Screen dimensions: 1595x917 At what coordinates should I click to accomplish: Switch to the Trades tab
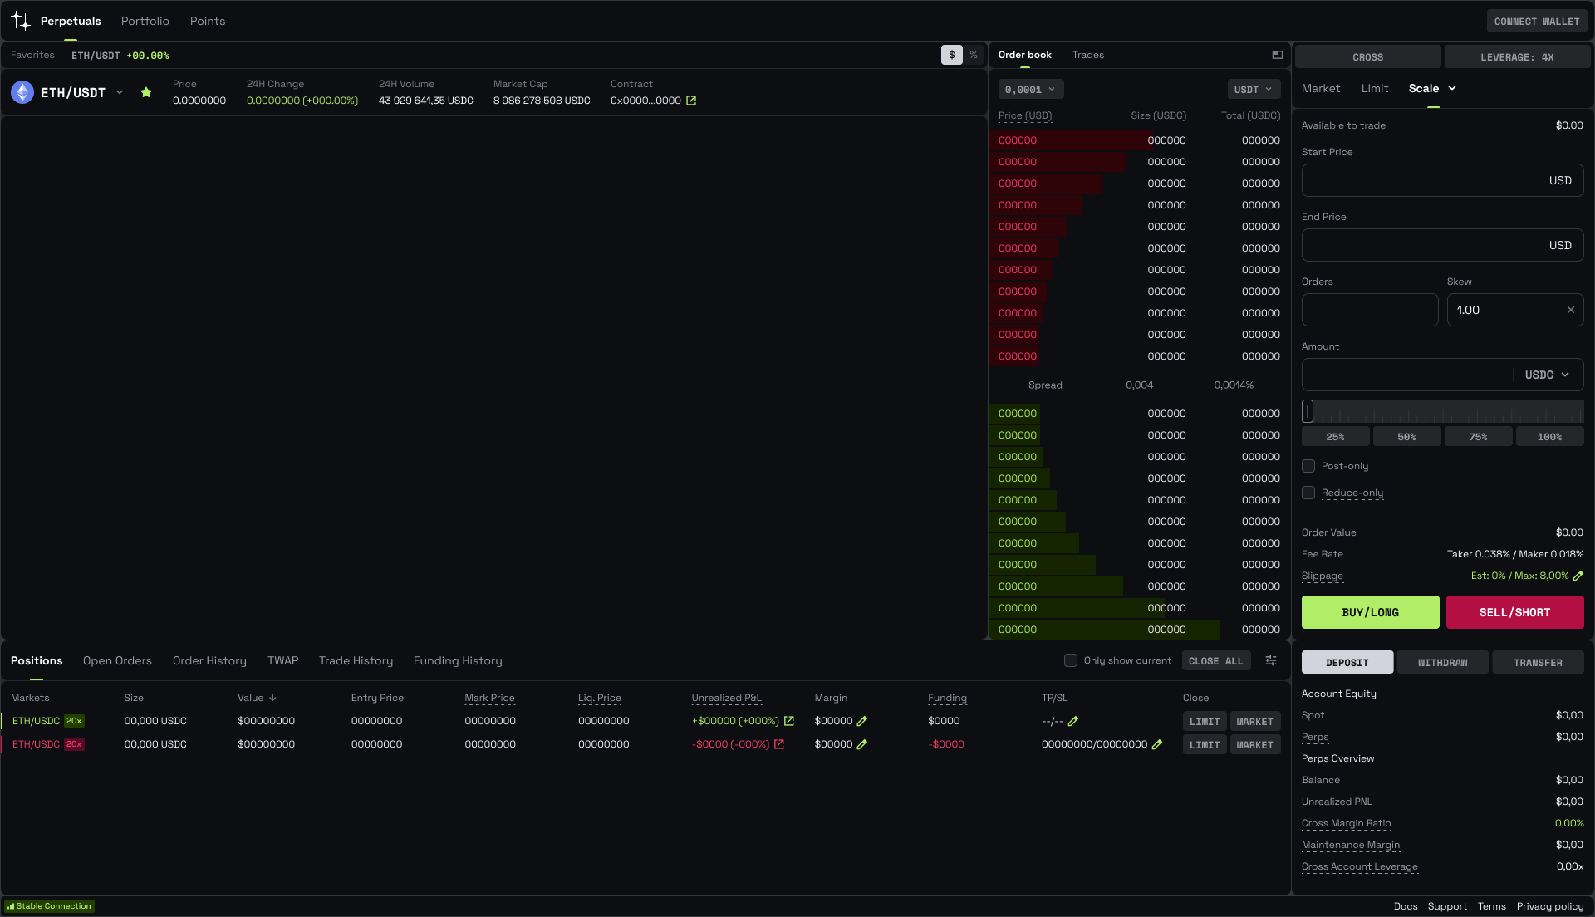click(1087, 55)
